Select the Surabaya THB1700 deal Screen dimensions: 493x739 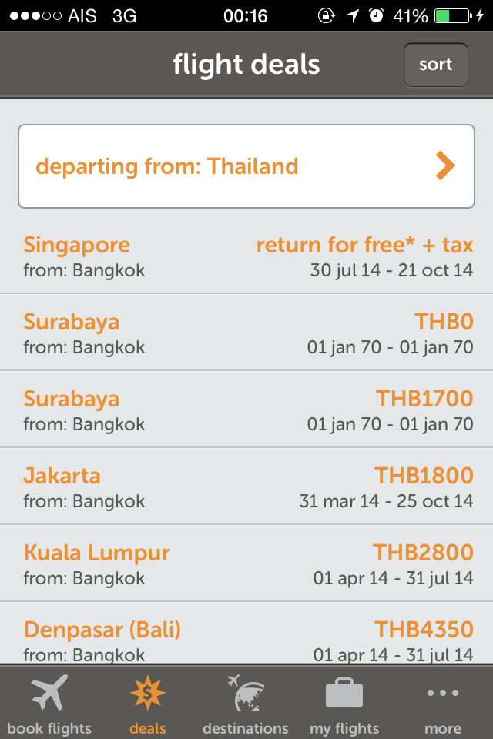(246, 410)
